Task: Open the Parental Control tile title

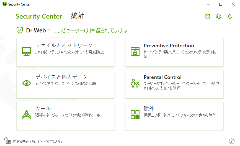Action: click(x=162, y=77)
